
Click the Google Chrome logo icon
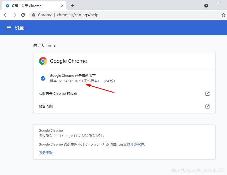pos(43,61)
